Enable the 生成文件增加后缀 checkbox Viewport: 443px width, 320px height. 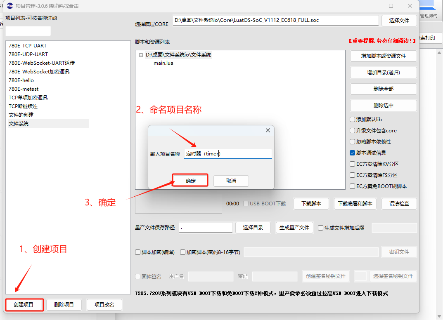point(321,228)
